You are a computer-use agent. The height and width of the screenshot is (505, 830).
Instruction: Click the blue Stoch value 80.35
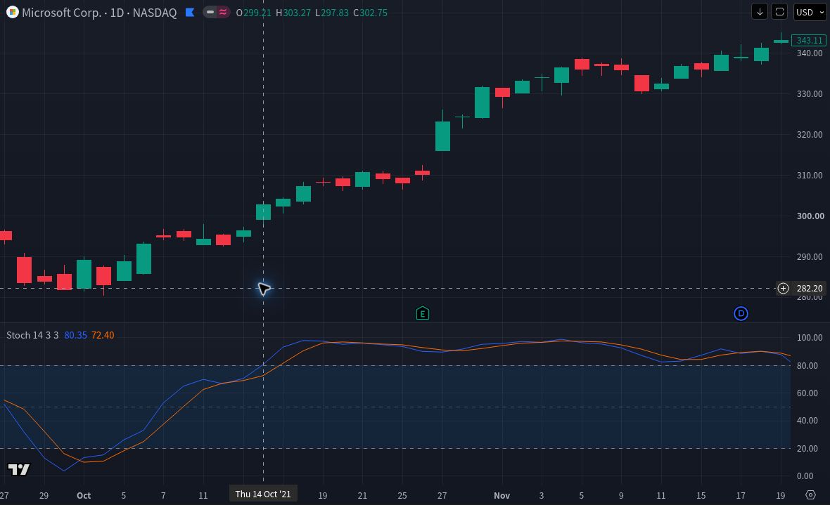[x=75, y=335]
